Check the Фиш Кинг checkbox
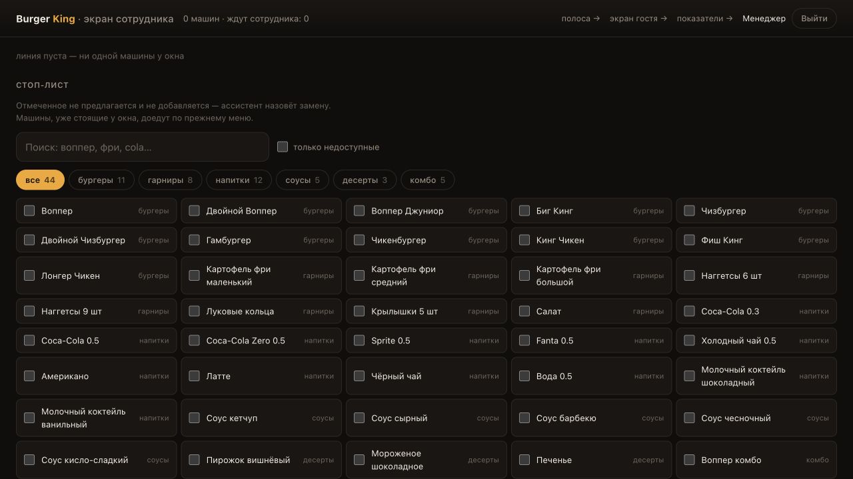This screenshot has height=479, width=853. [x=689, y=240]
